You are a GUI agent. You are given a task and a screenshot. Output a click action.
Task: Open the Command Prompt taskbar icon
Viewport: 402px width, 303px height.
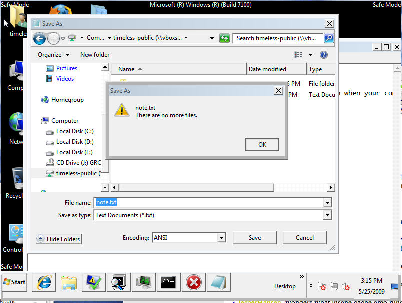click(x=168, y=282)
